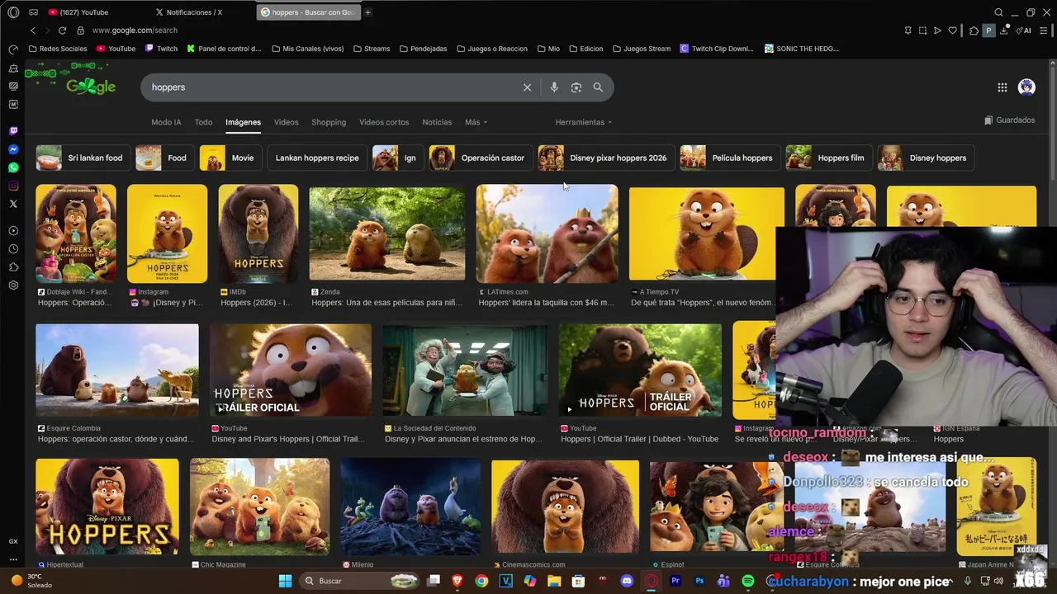Open Twitch in the Opera sidebar
The height and width of the screenshot is (594, 1057).
[13, 130]
